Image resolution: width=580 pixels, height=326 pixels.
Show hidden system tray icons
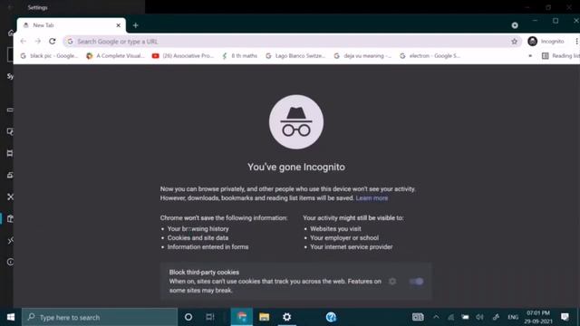click(436, 317)
